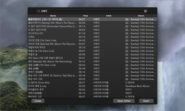
Task: Select the song 이제는
Action: (x=92, y=37)
